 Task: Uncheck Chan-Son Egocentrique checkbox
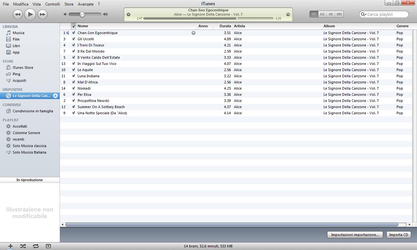[74, 33]
